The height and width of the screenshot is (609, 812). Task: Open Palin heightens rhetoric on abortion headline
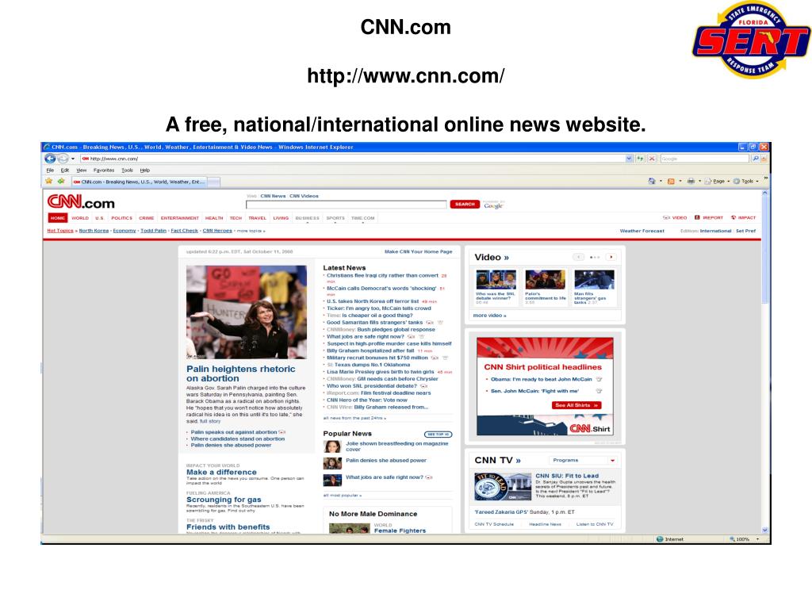pos(241,373)
